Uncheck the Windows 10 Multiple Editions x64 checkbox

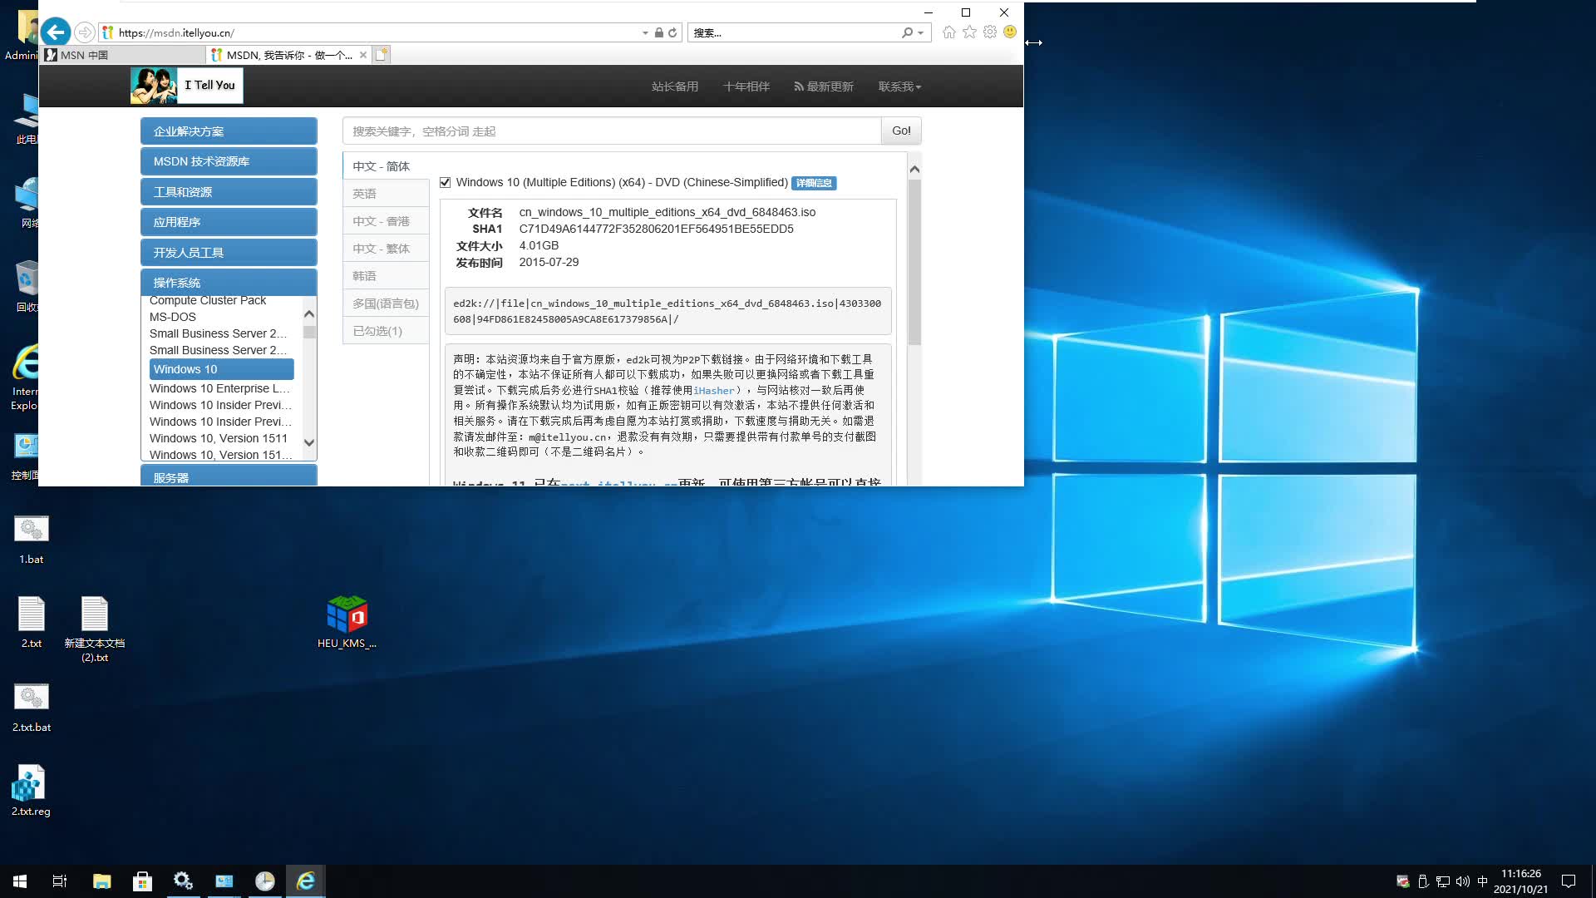445,183
